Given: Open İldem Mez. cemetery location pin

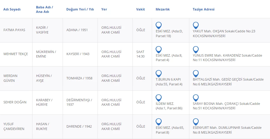Looking at the screenshot, I should click(159, 98).
